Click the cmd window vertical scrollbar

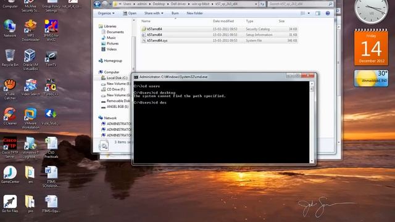tap(312, 122)
